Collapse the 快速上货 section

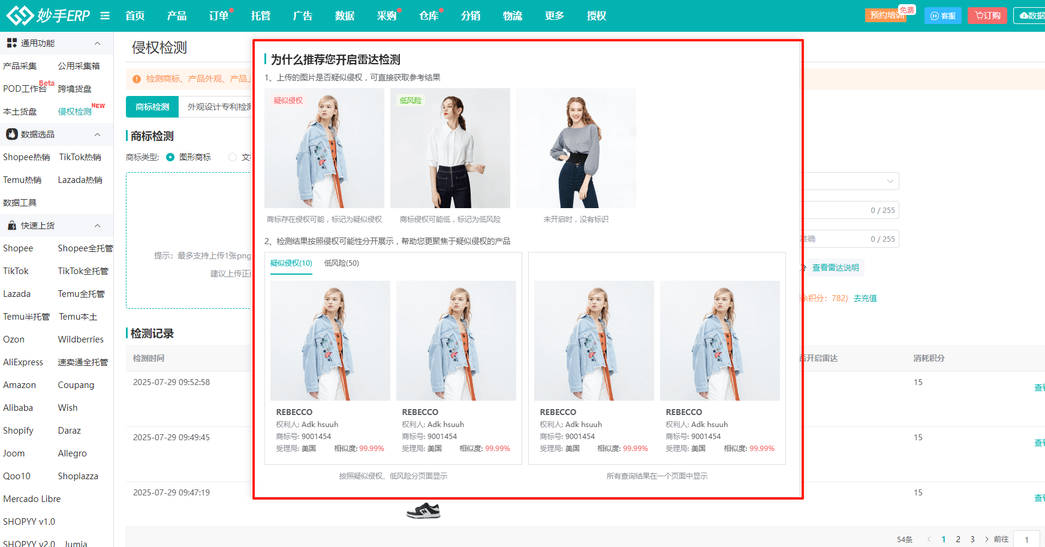click(x=98, y=226)
